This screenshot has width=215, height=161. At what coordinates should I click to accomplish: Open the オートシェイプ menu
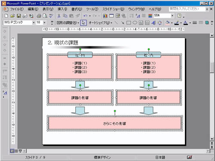(x=100, y=23)
